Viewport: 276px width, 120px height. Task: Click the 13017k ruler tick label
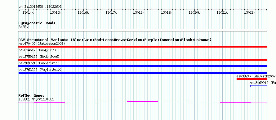pos(111,12)
